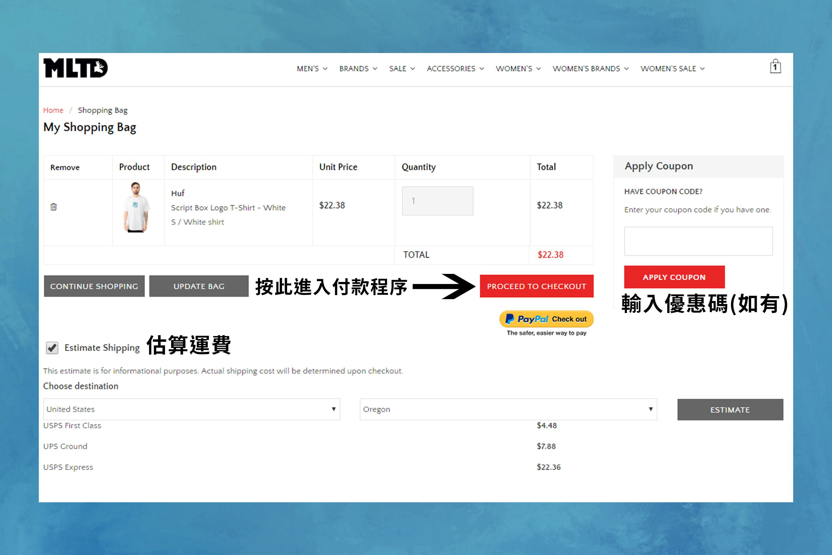
Task: Expand the WOMEN'S SALE menu
Action: click(x=672, y=69)
